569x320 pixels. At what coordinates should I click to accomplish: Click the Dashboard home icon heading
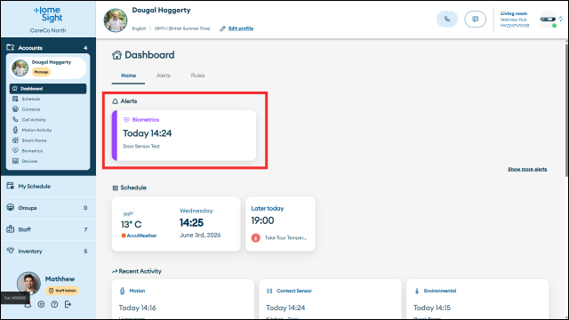(x=116, y=55)
